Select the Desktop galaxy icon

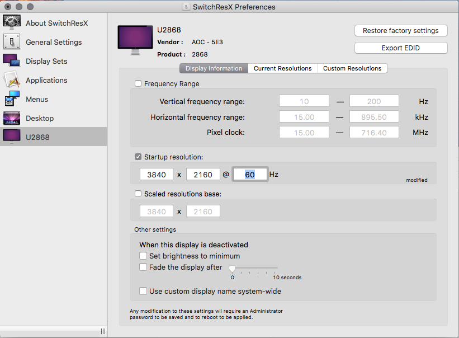[x=12, y=118]
